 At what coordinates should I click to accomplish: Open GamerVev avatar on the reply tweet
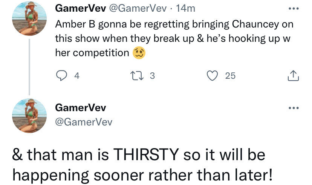(x=29, y=116)
